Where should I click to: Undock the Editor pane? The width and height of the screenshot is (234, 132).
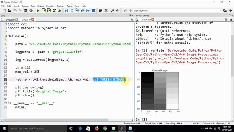pyautogui.click(x=130, y=15)
